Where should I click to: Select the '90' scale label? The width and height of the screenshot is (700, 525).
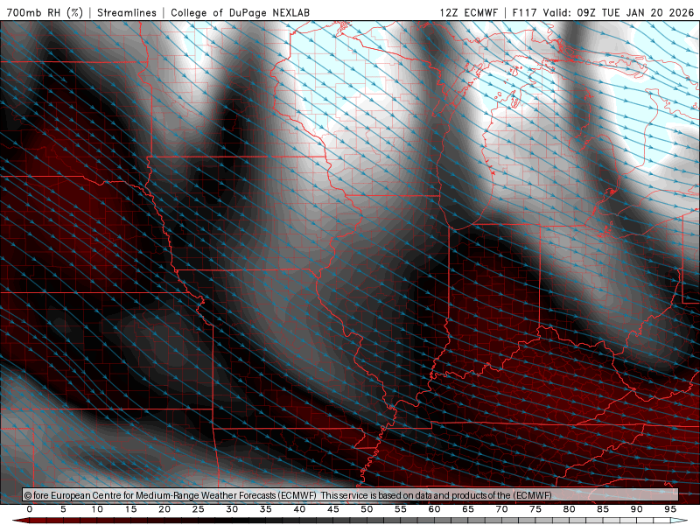[636, 509]
